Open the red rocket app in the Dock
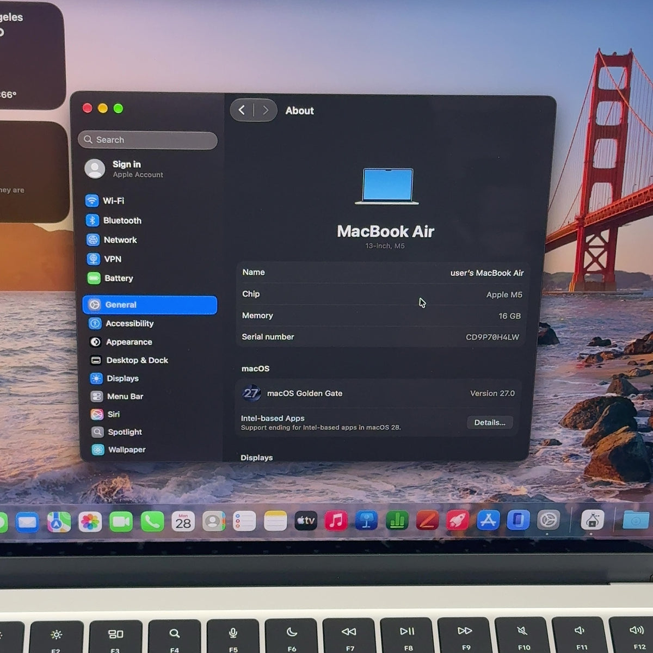Screen dimensions: 653x653 458,521
